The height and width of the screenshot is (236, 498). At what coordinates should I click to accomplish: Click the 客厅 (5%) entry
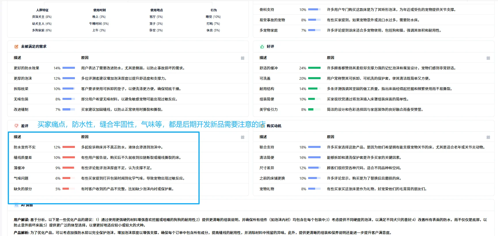(x=156, y=17)
